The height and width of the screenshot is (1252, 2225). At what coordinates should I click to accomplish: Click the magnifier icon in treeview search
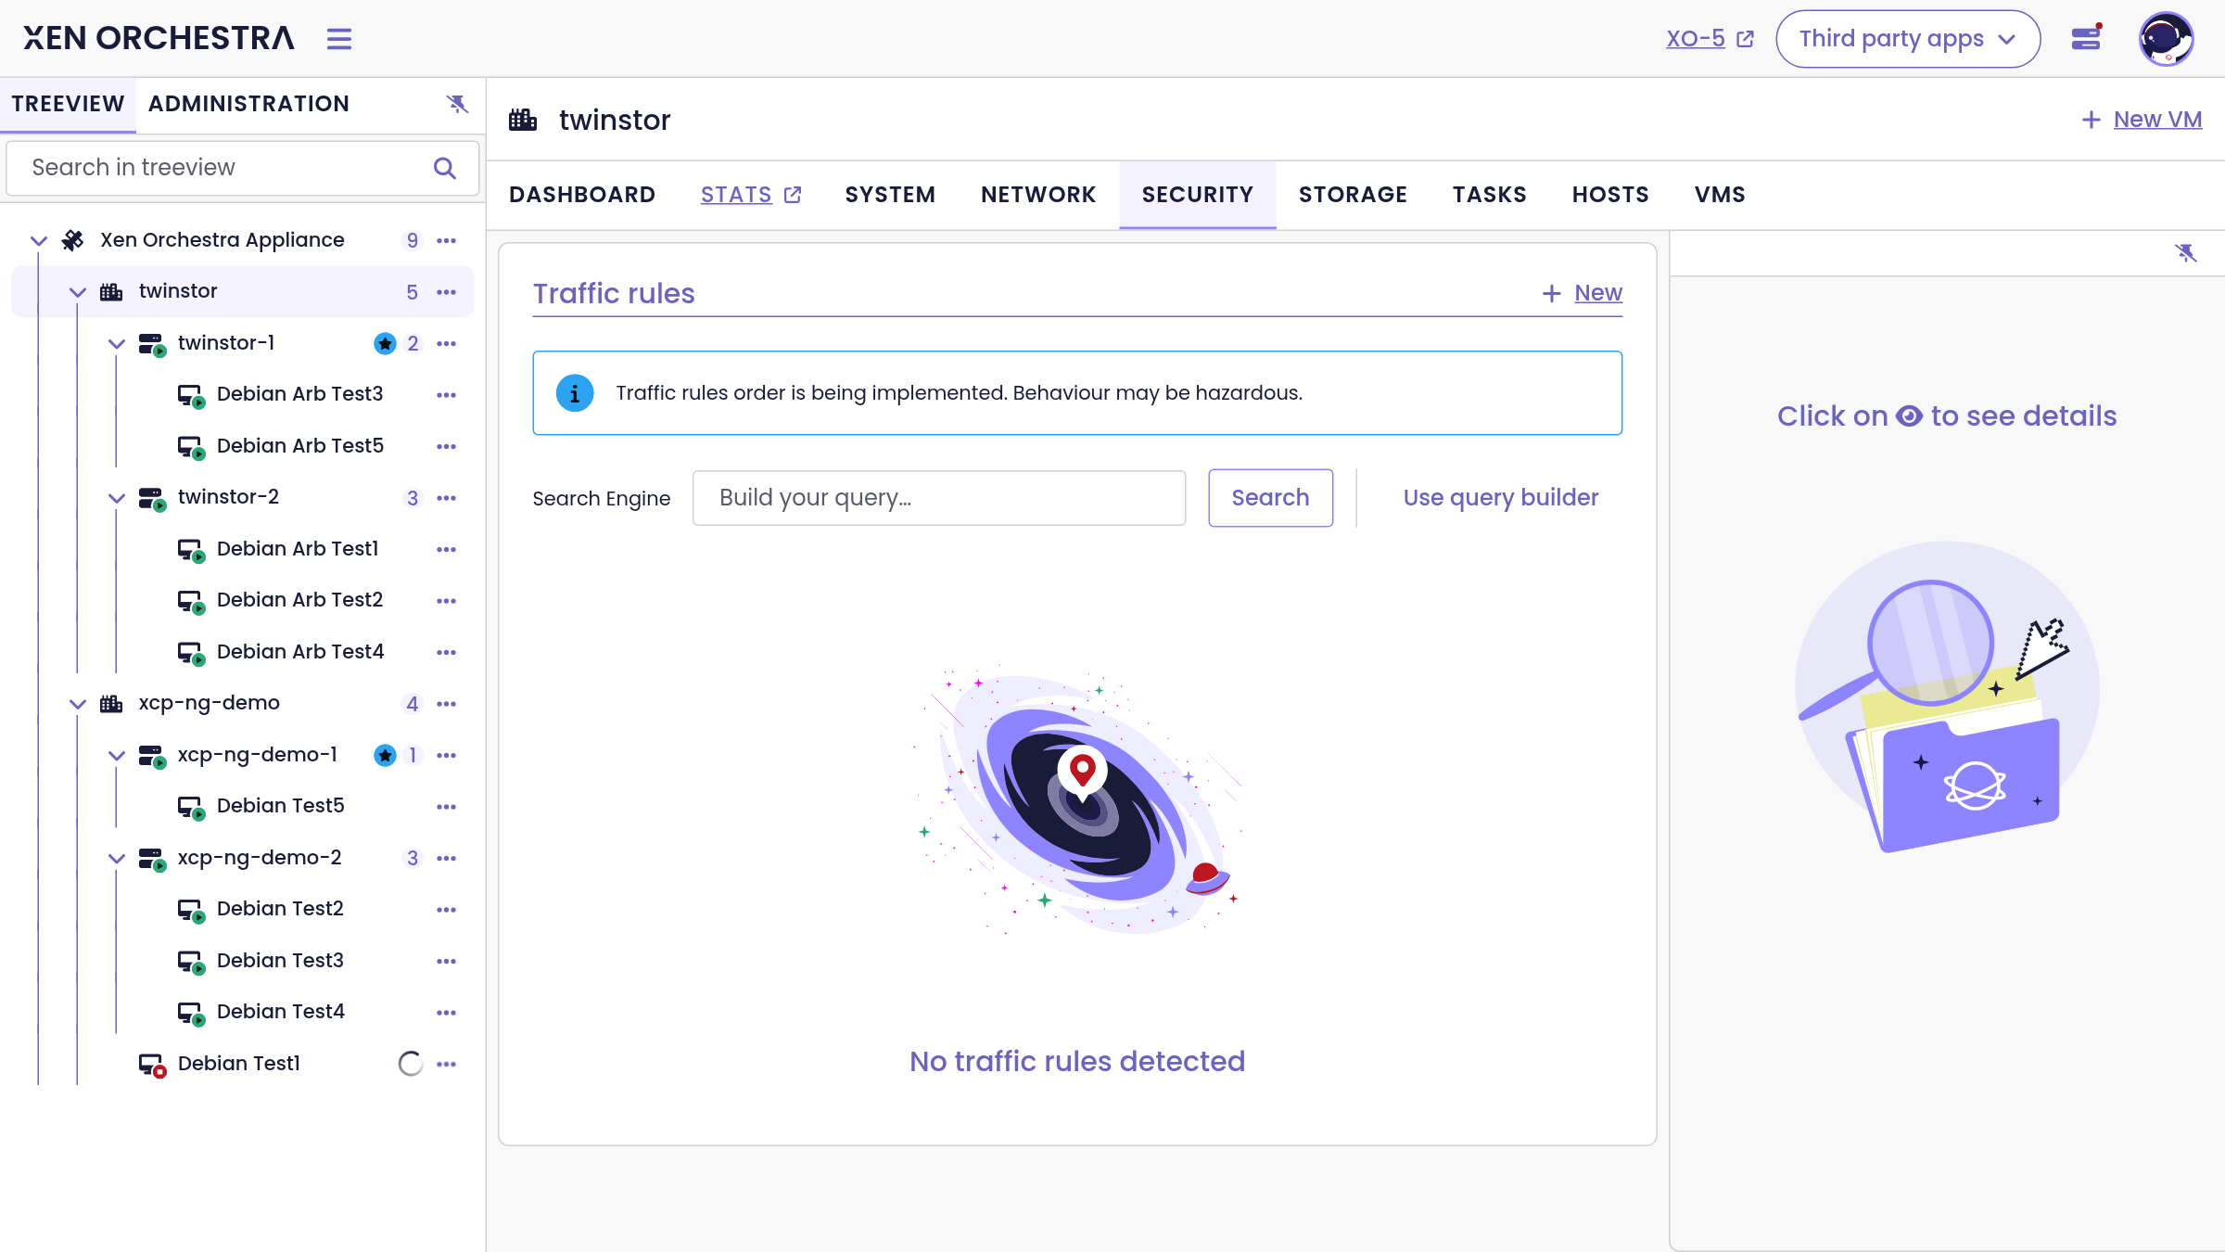pos(445,168)
